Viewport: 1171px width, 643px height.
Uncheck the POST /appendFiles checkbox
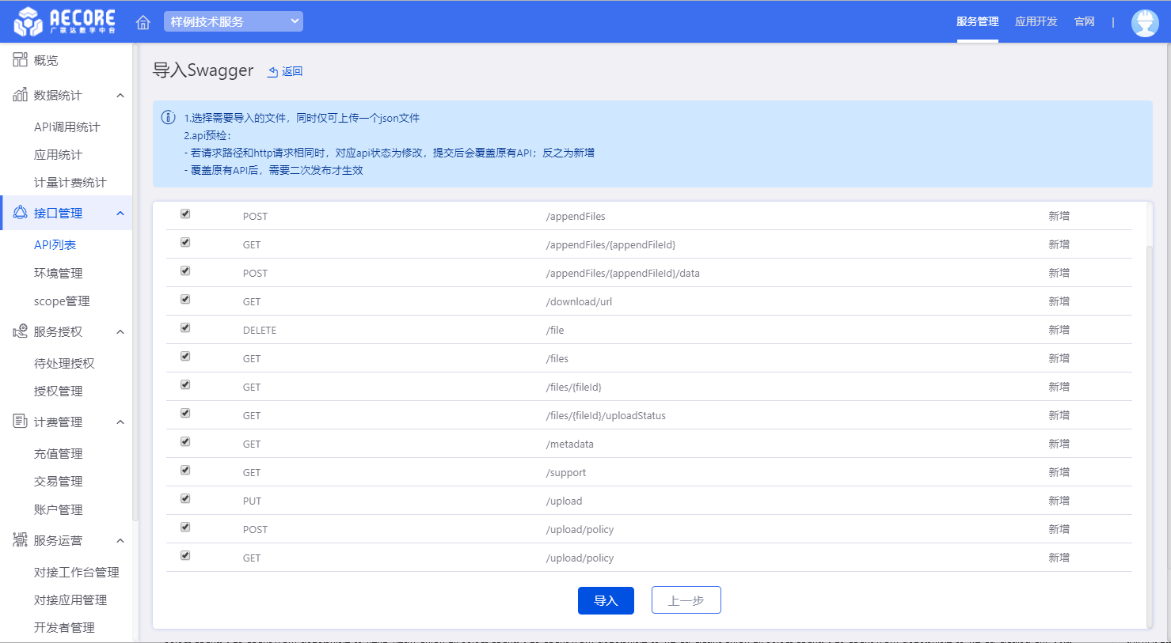(x=185, y=214)
